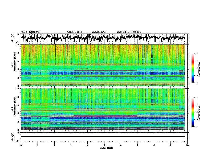Click the "6" tick on the time axis

point(121,145)
